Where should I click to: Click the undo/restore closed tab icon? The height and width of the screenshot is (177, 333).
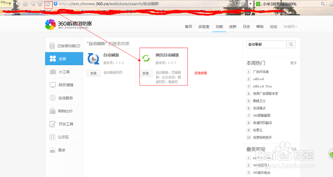tap(33, 4)
